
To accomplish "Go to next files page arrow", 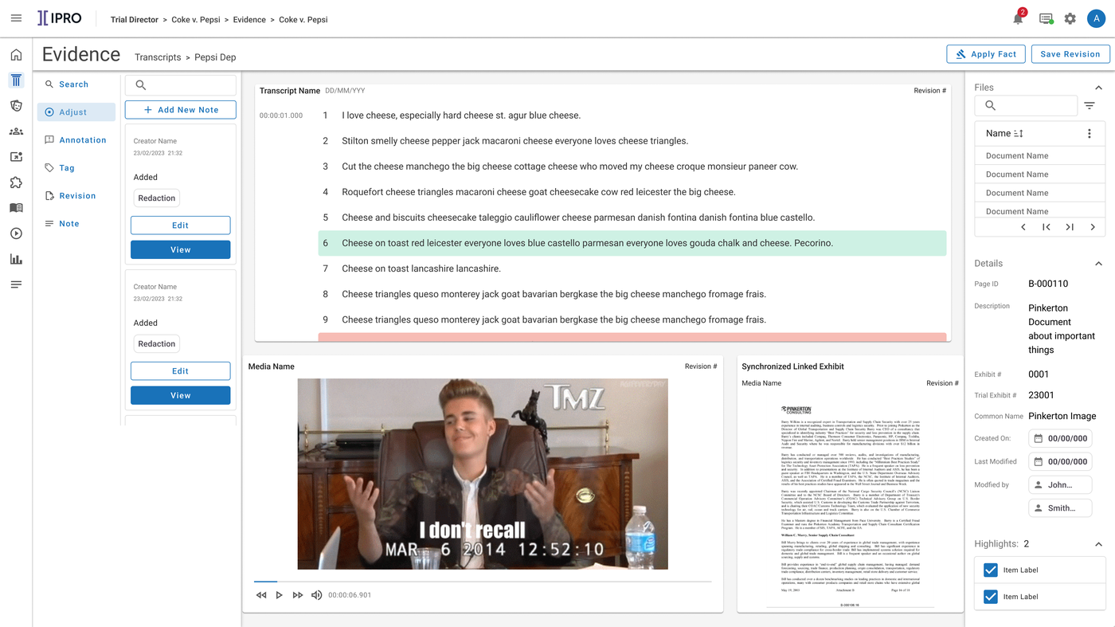I will [x=1093, y=227].
